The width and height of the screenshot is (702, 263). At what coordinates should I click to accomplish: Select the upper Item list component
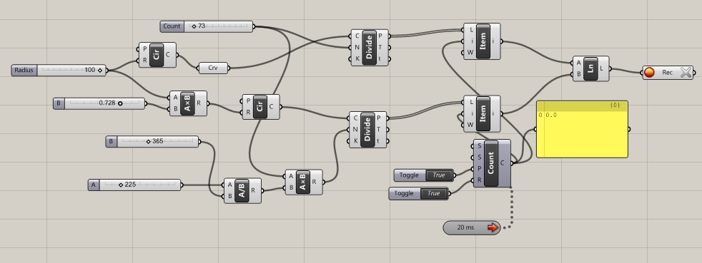coord(482,41)
